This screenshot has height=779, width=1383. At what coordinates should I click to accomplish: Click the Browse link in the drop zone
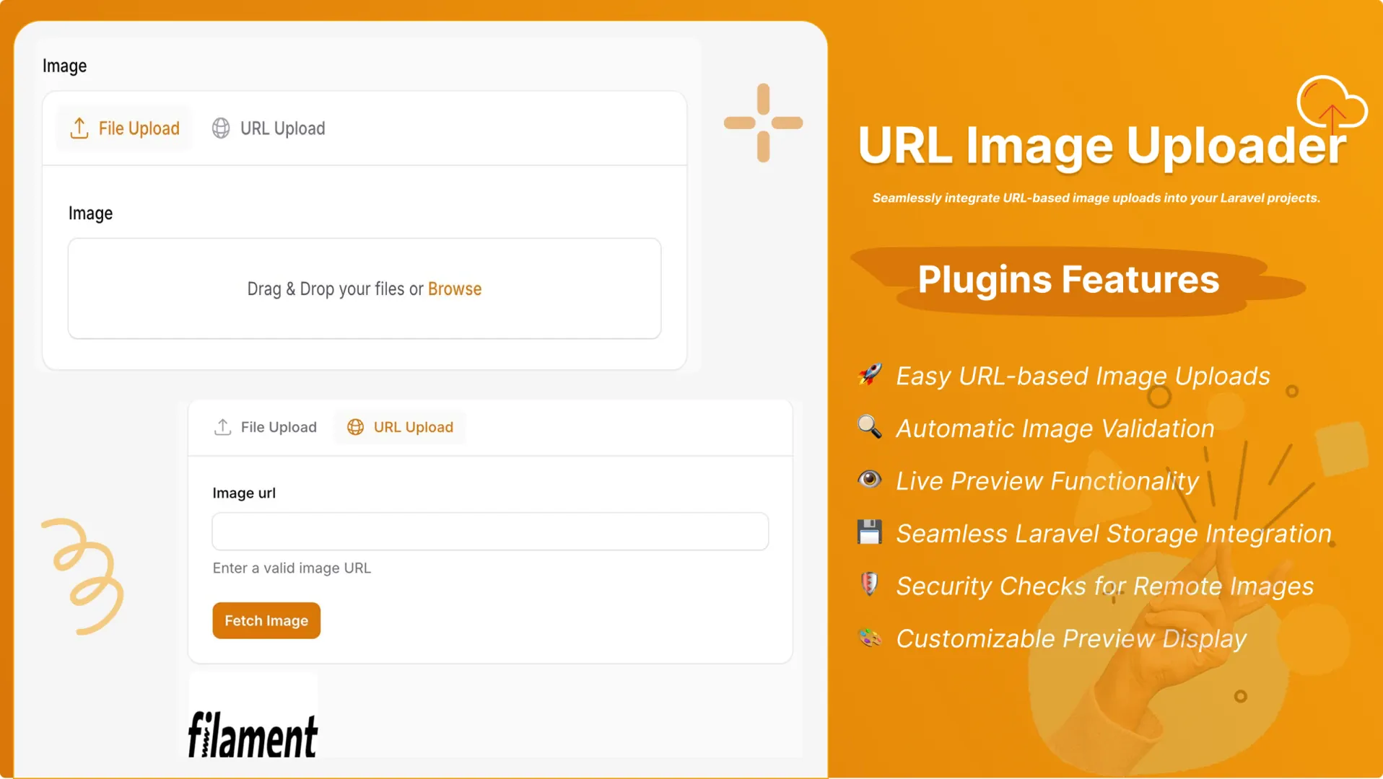(x=454, y=289)
